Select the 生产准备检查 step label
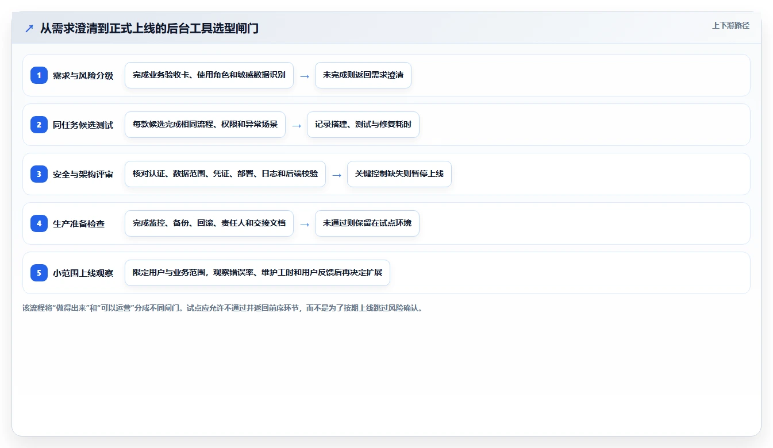Image resolution: width=773 pixels, height=448 pixels. pos(79,223)
